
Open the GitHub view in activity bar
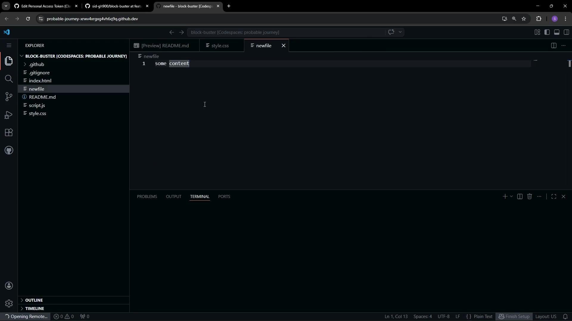tap(9, 150)
